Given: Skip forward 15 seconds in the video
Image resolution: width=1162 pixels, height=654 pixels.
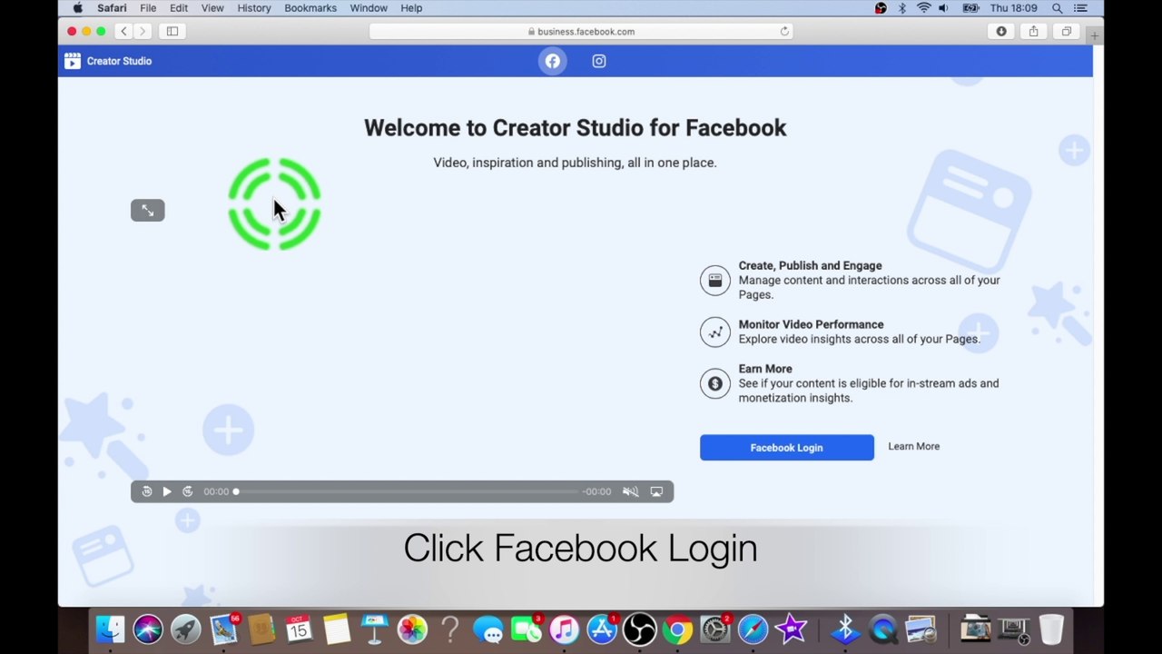Looking at the screenshot, I should click(x=188, y=491).
